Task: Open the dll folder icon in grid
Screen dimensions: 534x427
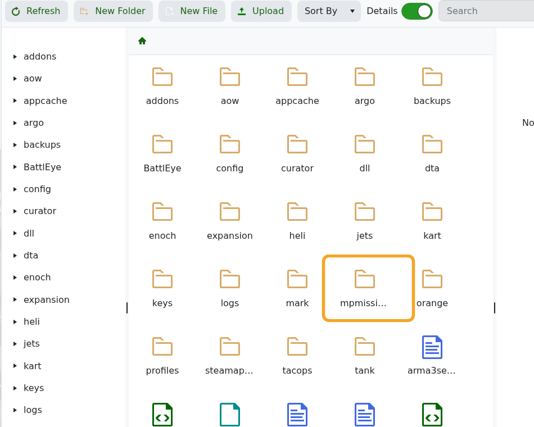Action: 365,144
